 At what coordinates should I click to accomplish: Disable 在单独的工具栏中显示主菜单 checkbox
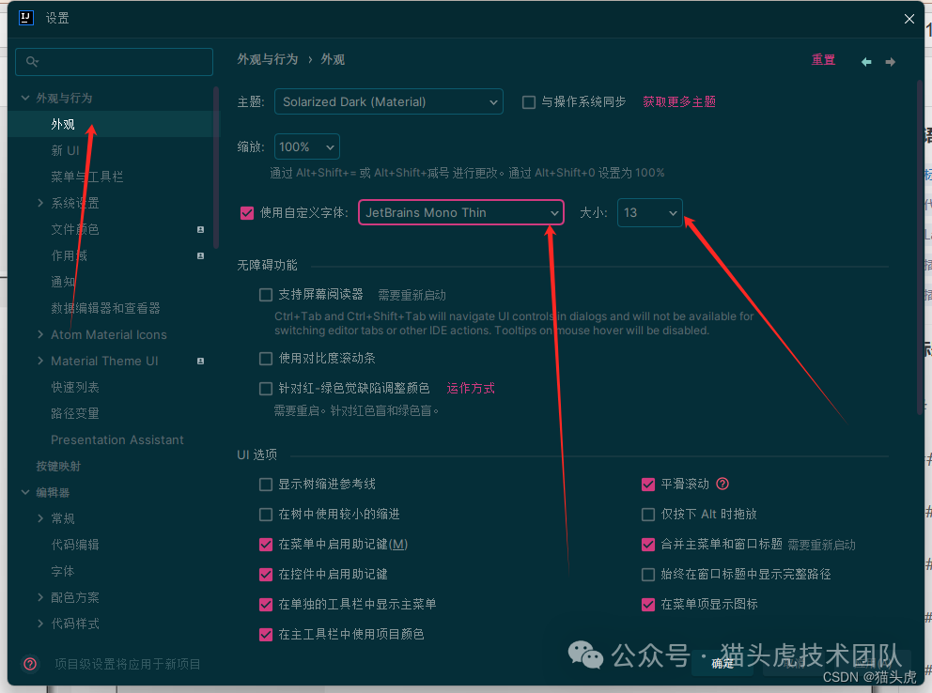pyautogui.click(x=266, y=605)
